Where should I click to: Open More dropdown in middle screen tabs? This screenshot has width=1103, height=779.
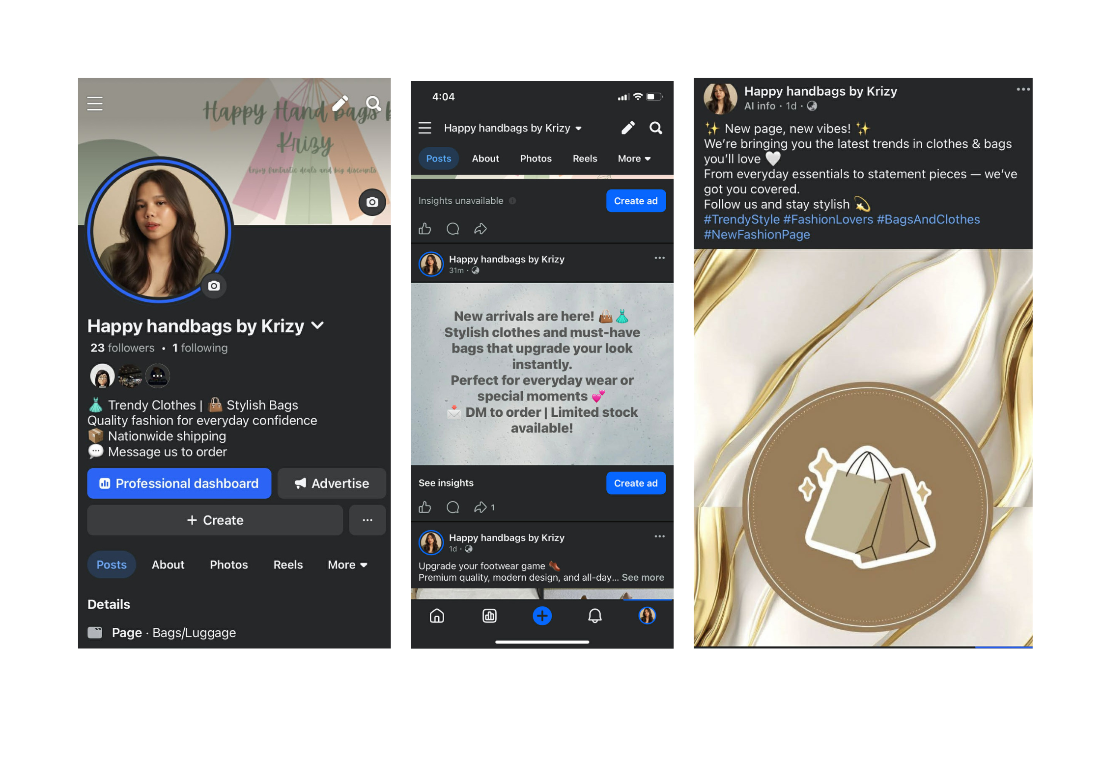click(634, 159)
